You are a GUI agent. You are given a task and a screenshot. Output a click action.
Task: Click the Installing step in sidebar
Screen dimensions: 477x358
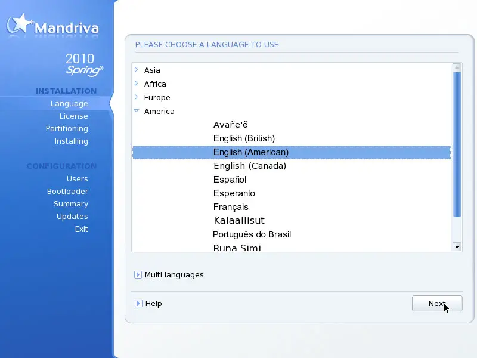point(71,141)
